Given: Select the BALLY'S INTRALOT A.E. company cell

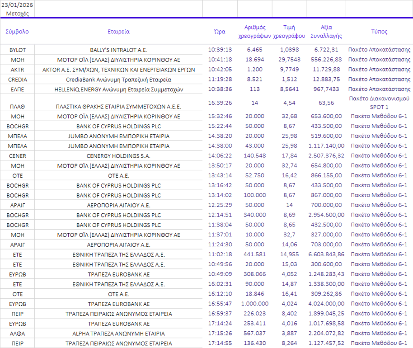Looking at the screenshot, I should tap(118, 50).
